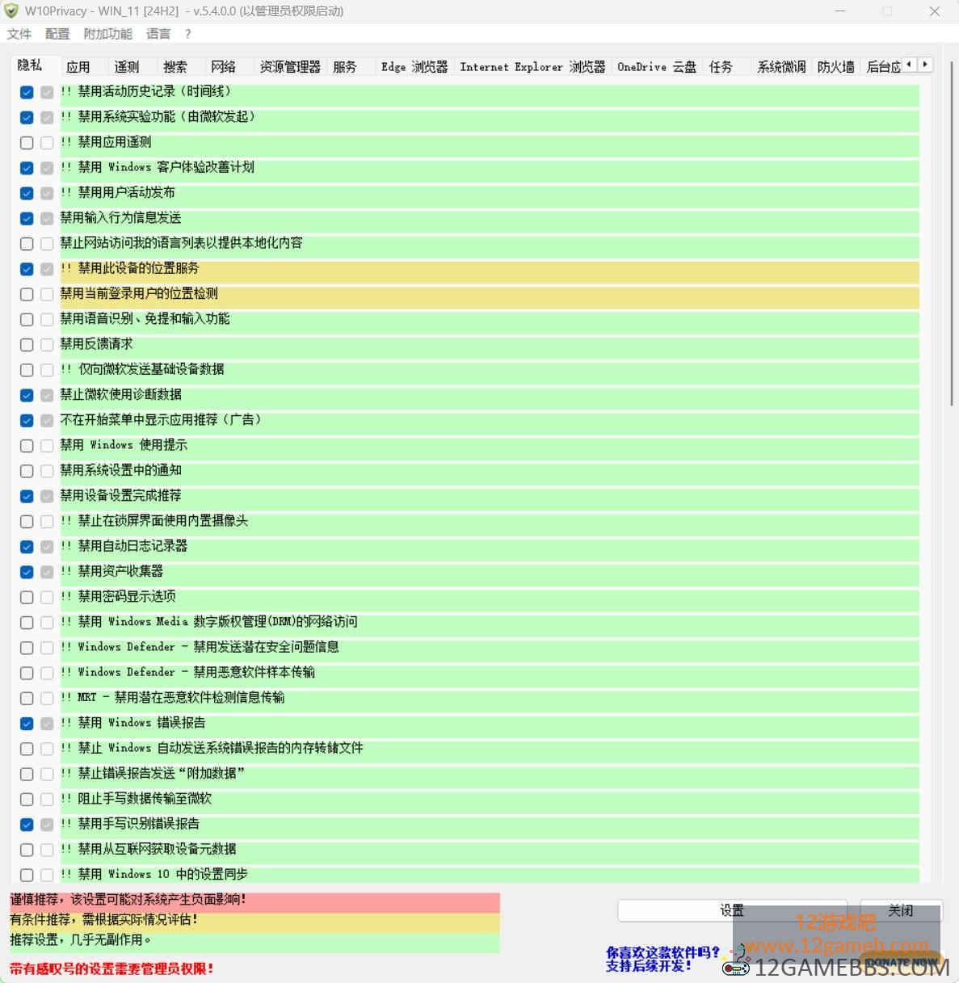
Task: Check 禁止网站访问我的语言列表 checkbox
Action: pyautogui.click(x=27, y=244)
